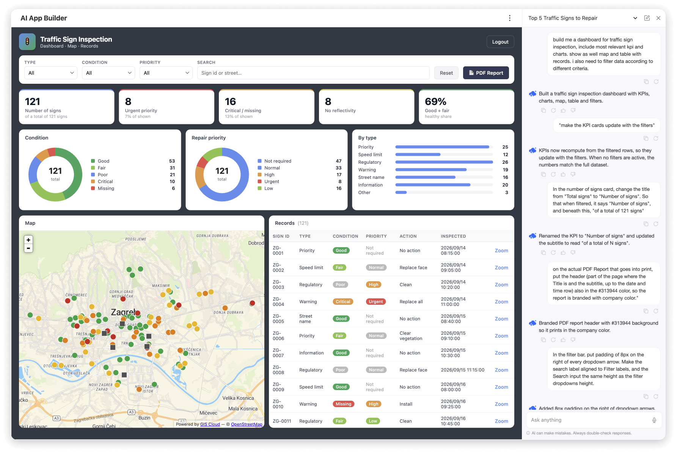
Task: Click the Other bar in By type chart
Action: pyautogui.click(x=401, y=193)
